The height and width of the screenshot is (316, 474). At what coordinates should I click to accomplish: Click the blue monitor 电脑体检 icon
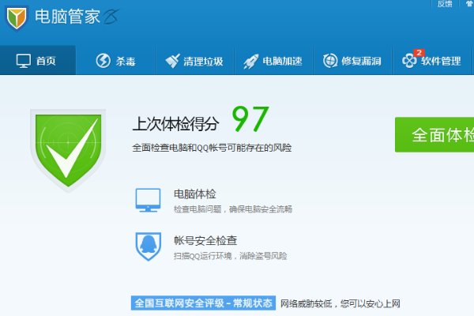click(x=148, y=200)
